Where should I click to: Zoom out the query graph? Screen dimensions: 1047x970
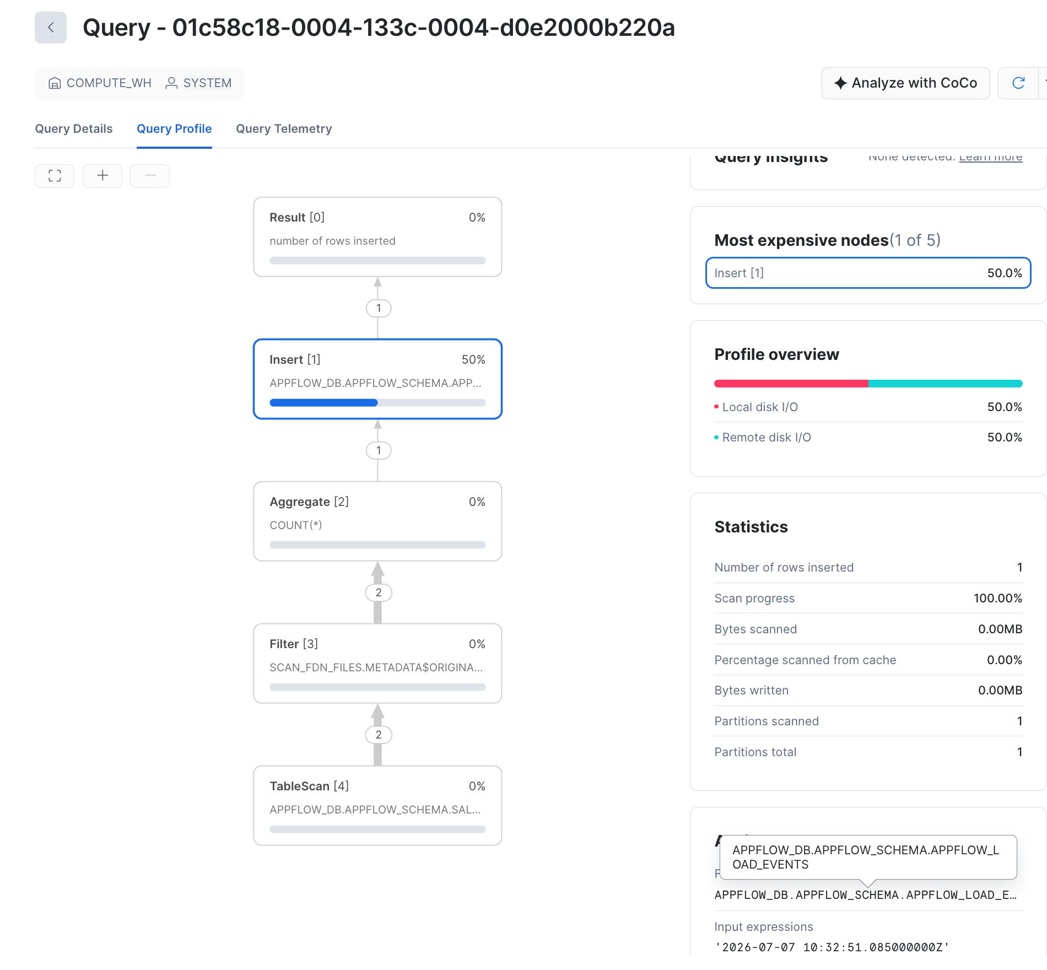(150, 176)
